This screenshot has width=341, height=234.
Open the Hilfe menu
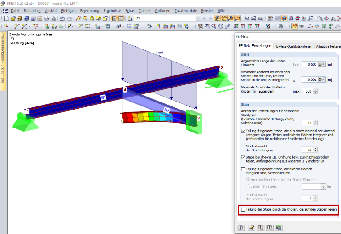coord(221,11)
